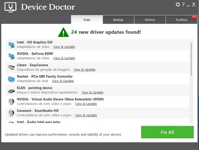Click the driver list vertical scrollbar

(x=191, y=60)
